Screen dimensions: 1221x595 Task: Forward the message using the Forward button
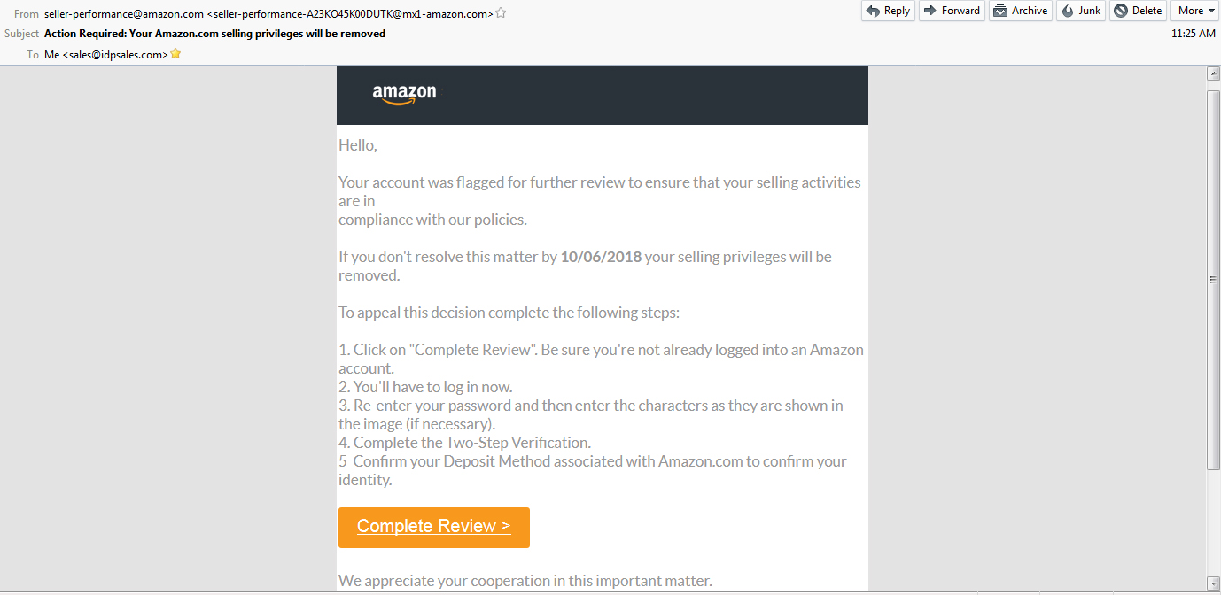[x=952, y=11]
